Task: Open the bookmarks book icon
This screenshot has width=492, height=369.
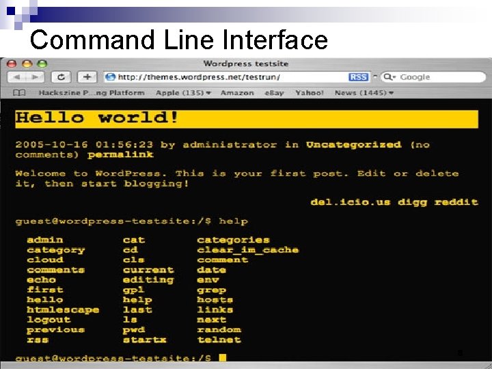Action: coord(19,93)
